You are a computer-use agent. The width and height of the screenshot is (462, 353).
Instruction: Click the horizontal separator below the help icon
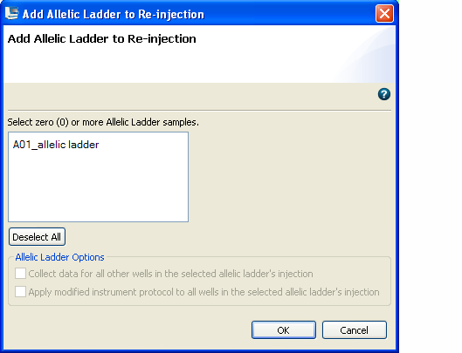tap(199, 111)
